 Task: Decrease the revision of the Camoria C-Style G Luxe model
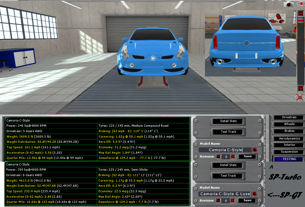tap(218, 201)
